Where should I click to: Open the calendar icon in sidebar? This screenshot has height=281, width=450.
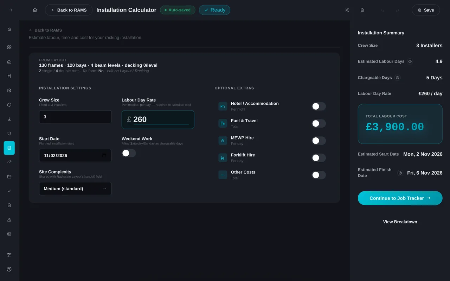[x=9, y=176]
